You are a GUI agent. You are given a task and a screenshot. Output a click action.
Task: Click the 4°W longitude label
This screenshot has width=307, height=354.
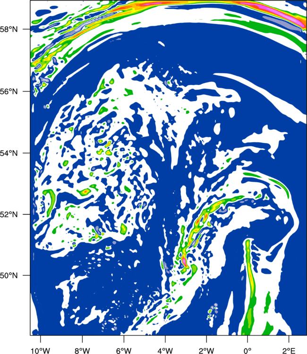[165, 350]
